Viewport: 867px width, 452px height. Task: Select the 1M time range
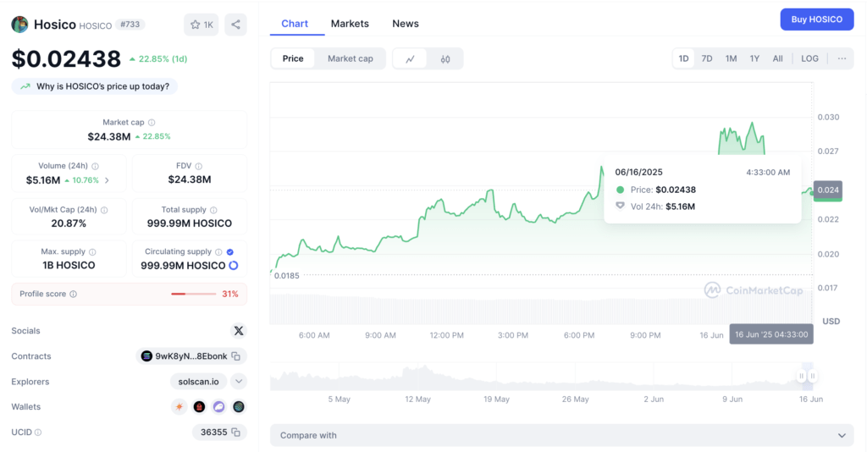(x=731, y=58)
